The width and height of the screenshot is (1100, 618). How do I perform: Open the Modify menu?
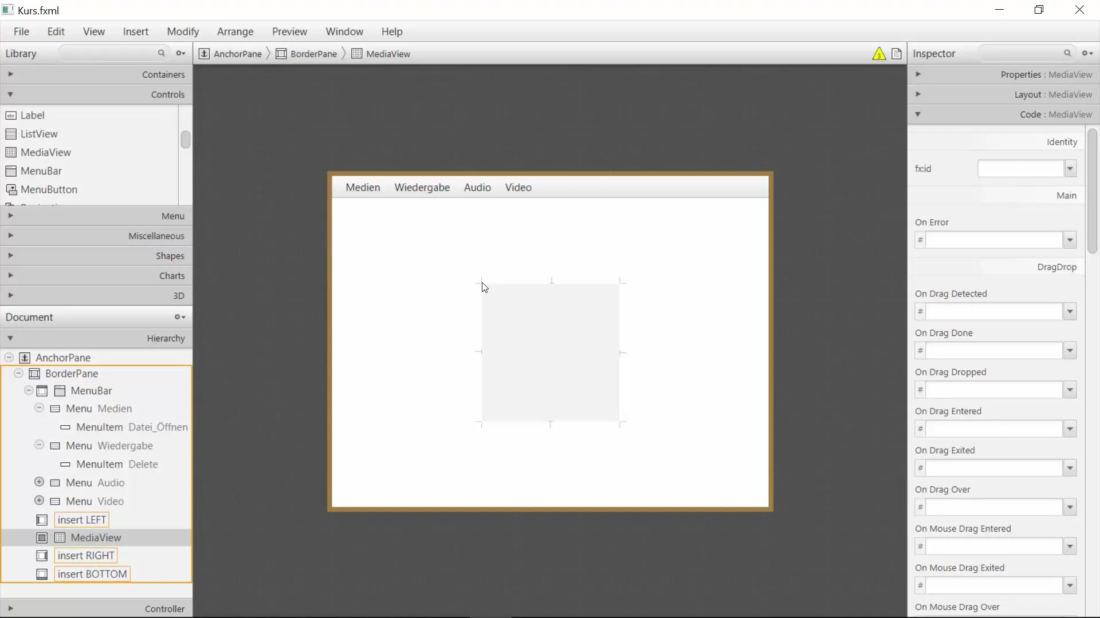click(x=183, y=31)
